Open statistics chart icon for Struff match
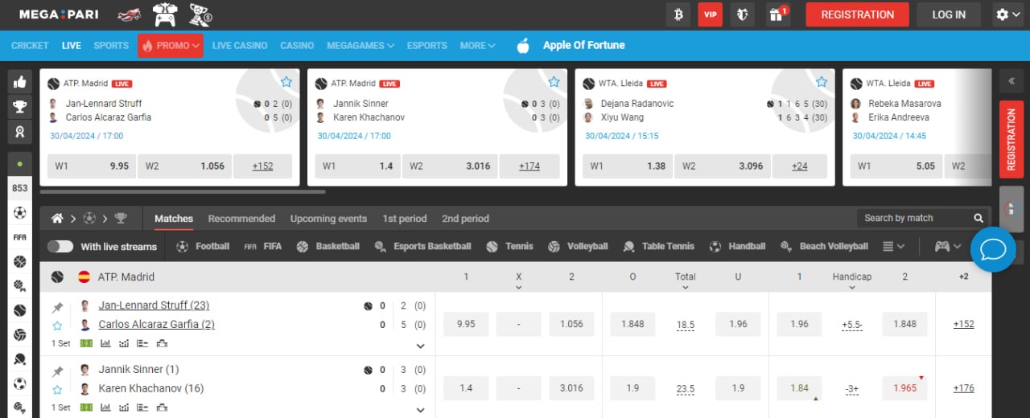This screenshot has width=1030, height=418. tap(105, 343)
